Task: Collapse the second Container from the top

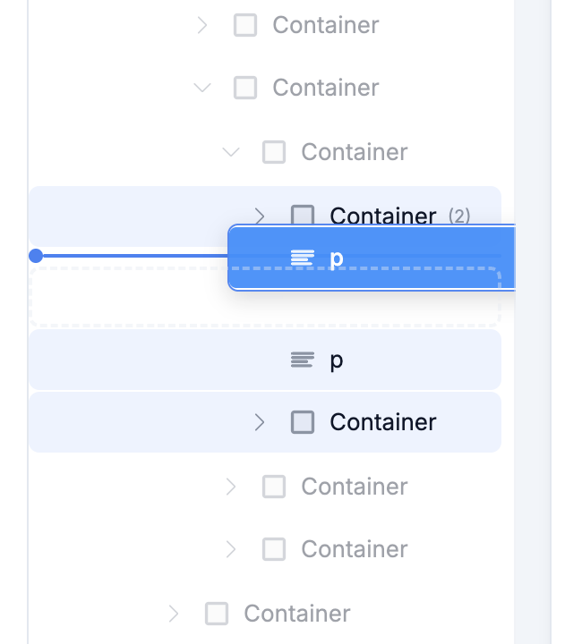Action: point(202,88)
